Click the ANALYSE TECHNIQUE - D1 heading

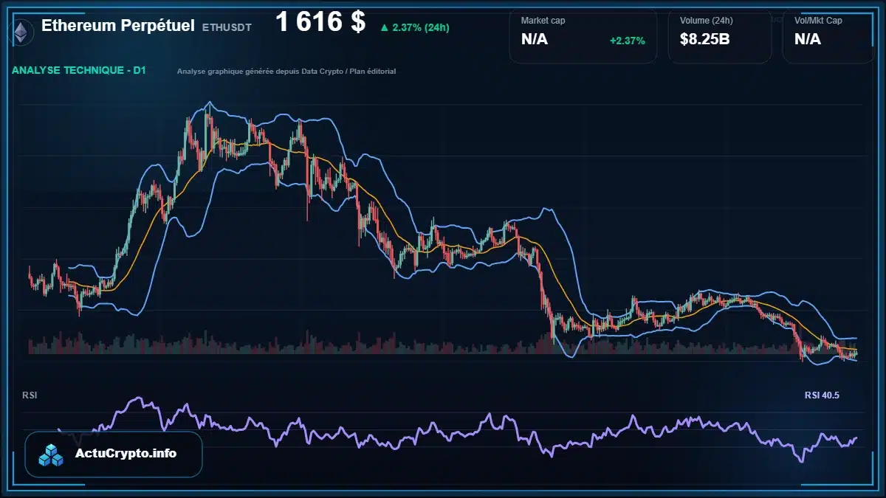tap(79, 71)
